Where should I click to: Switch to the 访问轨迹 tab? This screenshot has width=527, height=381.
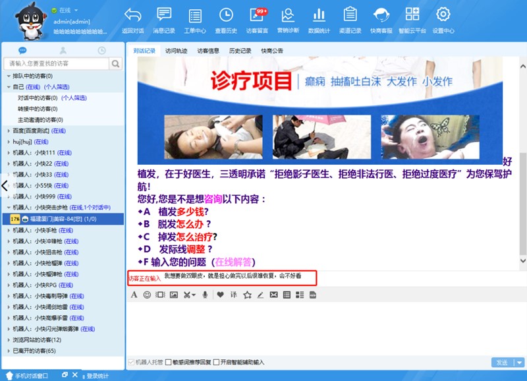pos(176,51)
